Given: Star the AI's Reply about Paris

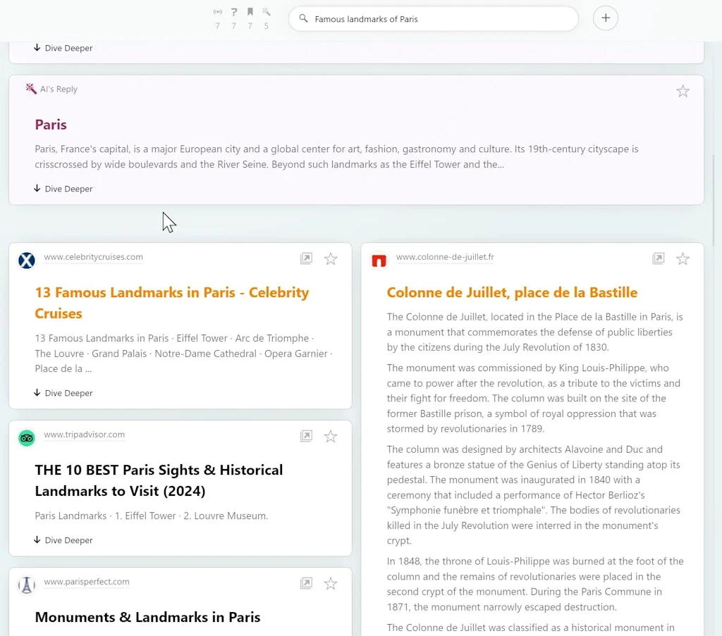Looking at the screenshot, I should point(683,90).
